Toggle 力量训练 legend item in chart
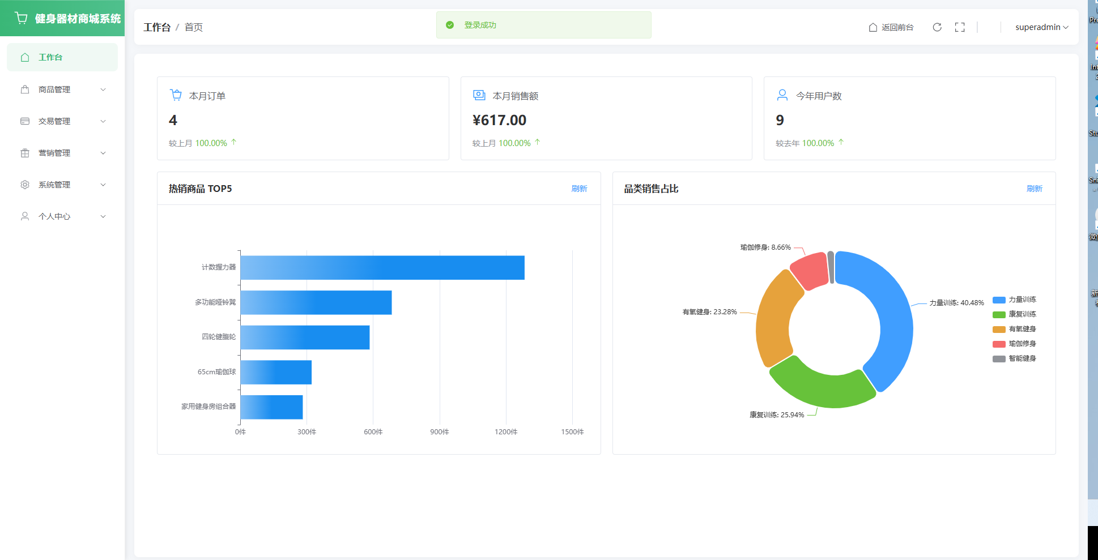 pos(1014,300)
